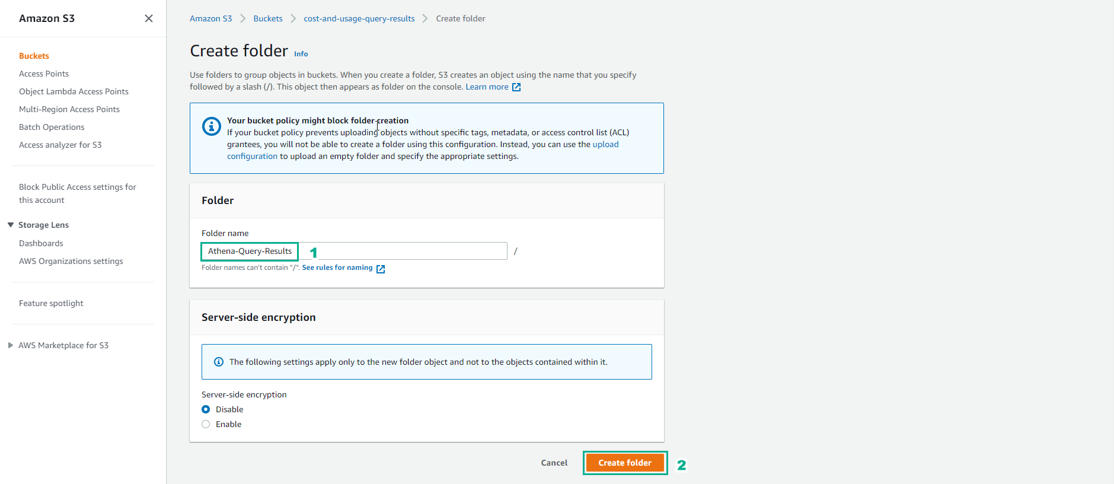
Task: Open the Learn more link
Action: pyautogui.click(x=487, y=87)
